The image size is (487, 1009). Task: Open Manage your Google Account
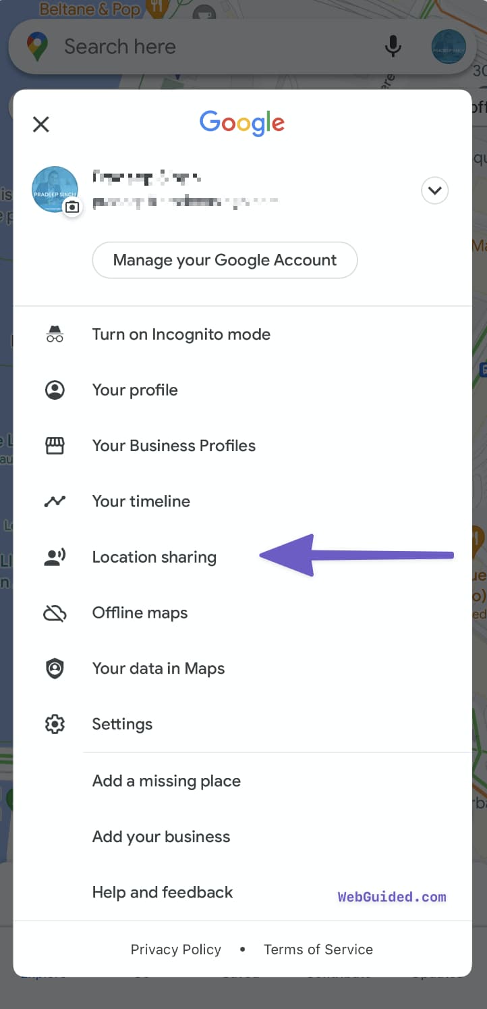pyautogui.click(x=225, y=259)
